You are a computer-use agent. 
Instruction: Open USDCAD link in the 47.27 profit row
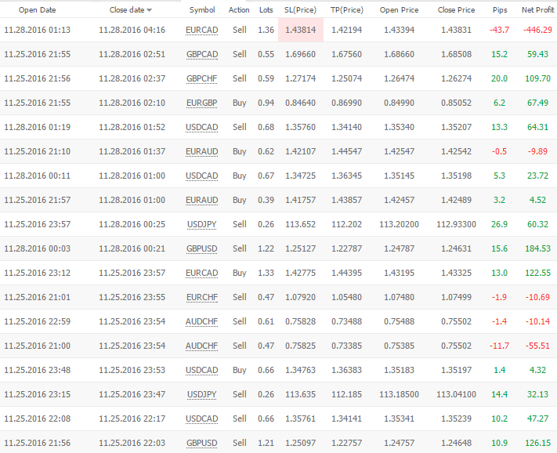pos(202,419)
